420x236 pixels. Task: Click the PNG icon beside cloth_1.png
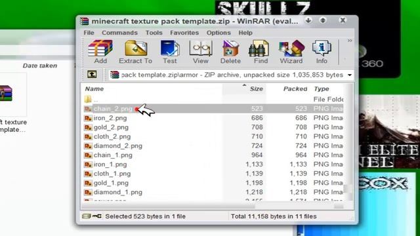tap(88, 174)
